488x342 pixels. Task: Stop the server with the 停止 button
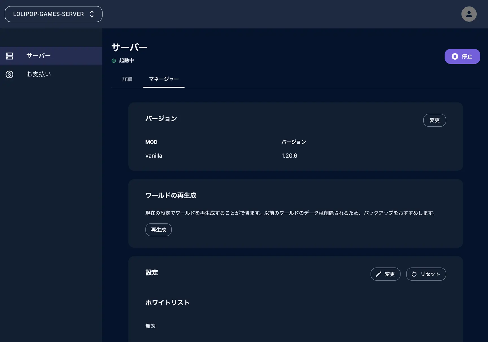coord(462,56)
